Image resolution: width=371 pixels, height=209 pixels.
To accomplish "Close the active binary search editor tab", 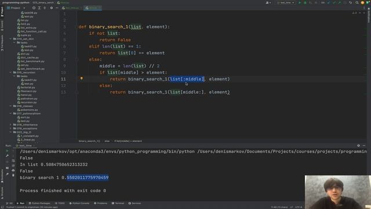I will click(100, 8).
